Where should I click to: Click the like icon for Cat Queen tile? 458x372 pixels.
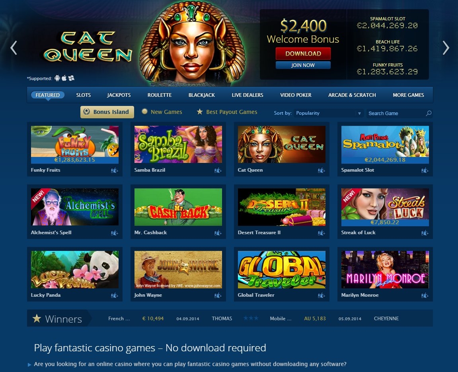click(321, 170)
